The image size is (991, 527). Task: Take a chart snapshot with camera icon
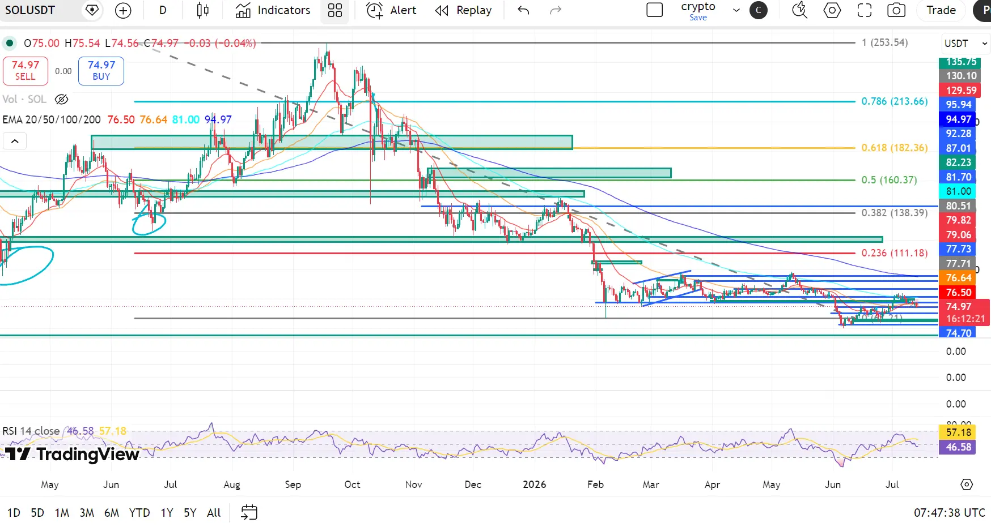tap(896, 10)
